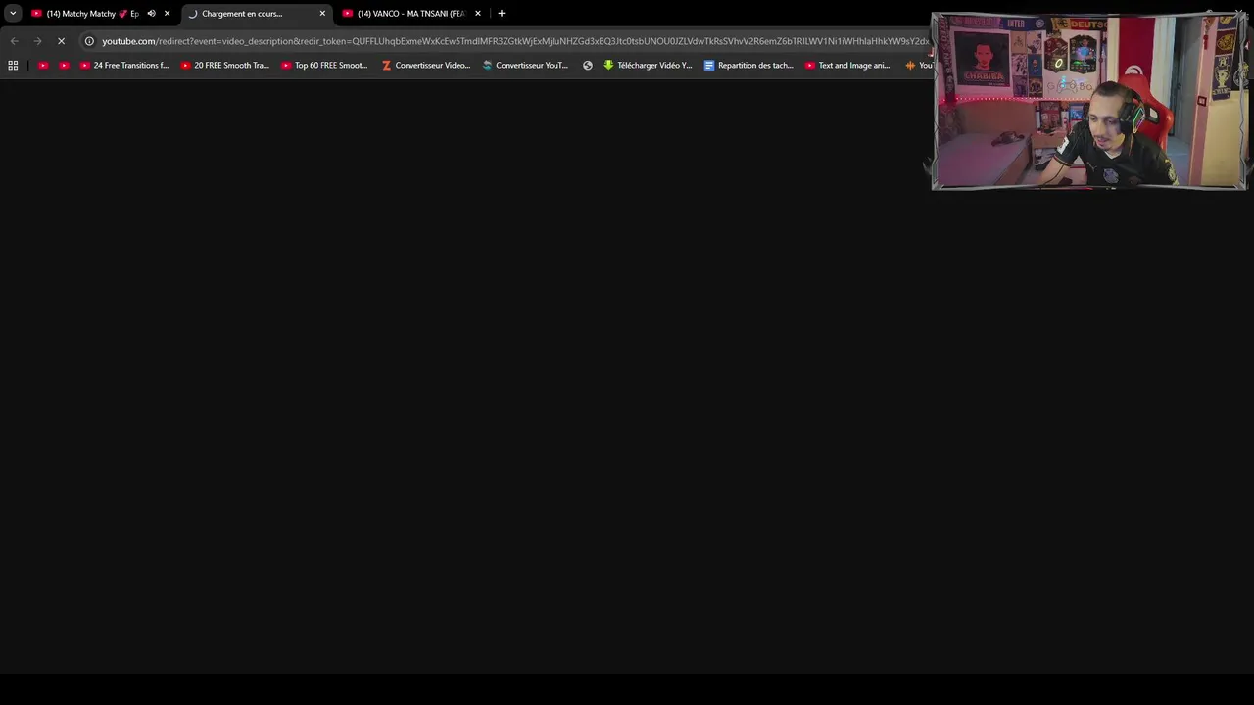This screenshot has height=705, width=1254.
Task: Open 24 Free Transitions bookmark
Action: coord(124,66)
